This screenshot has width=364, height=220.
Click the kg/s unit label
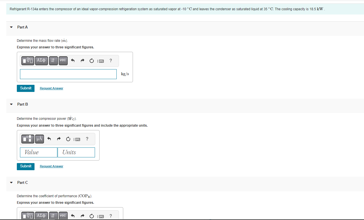point(125,74)
